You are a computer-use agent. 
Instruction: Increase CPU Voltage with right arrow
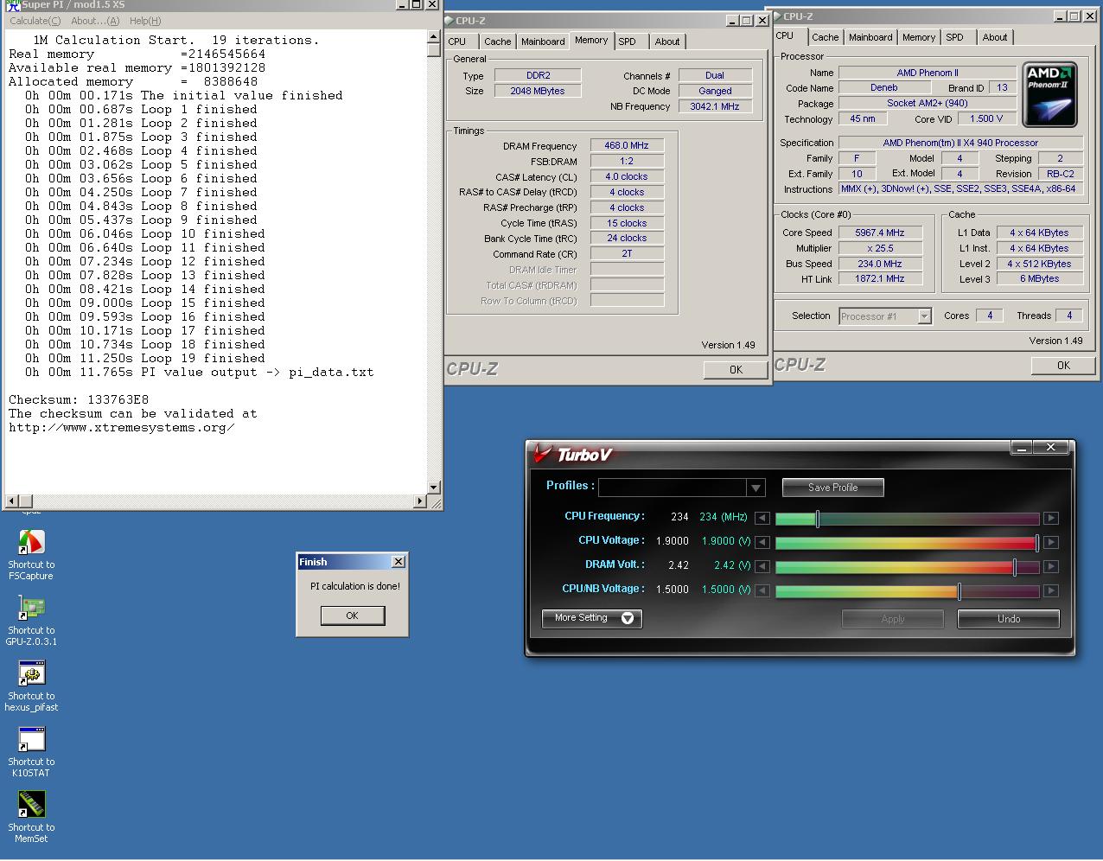[x=1051, y=542]
